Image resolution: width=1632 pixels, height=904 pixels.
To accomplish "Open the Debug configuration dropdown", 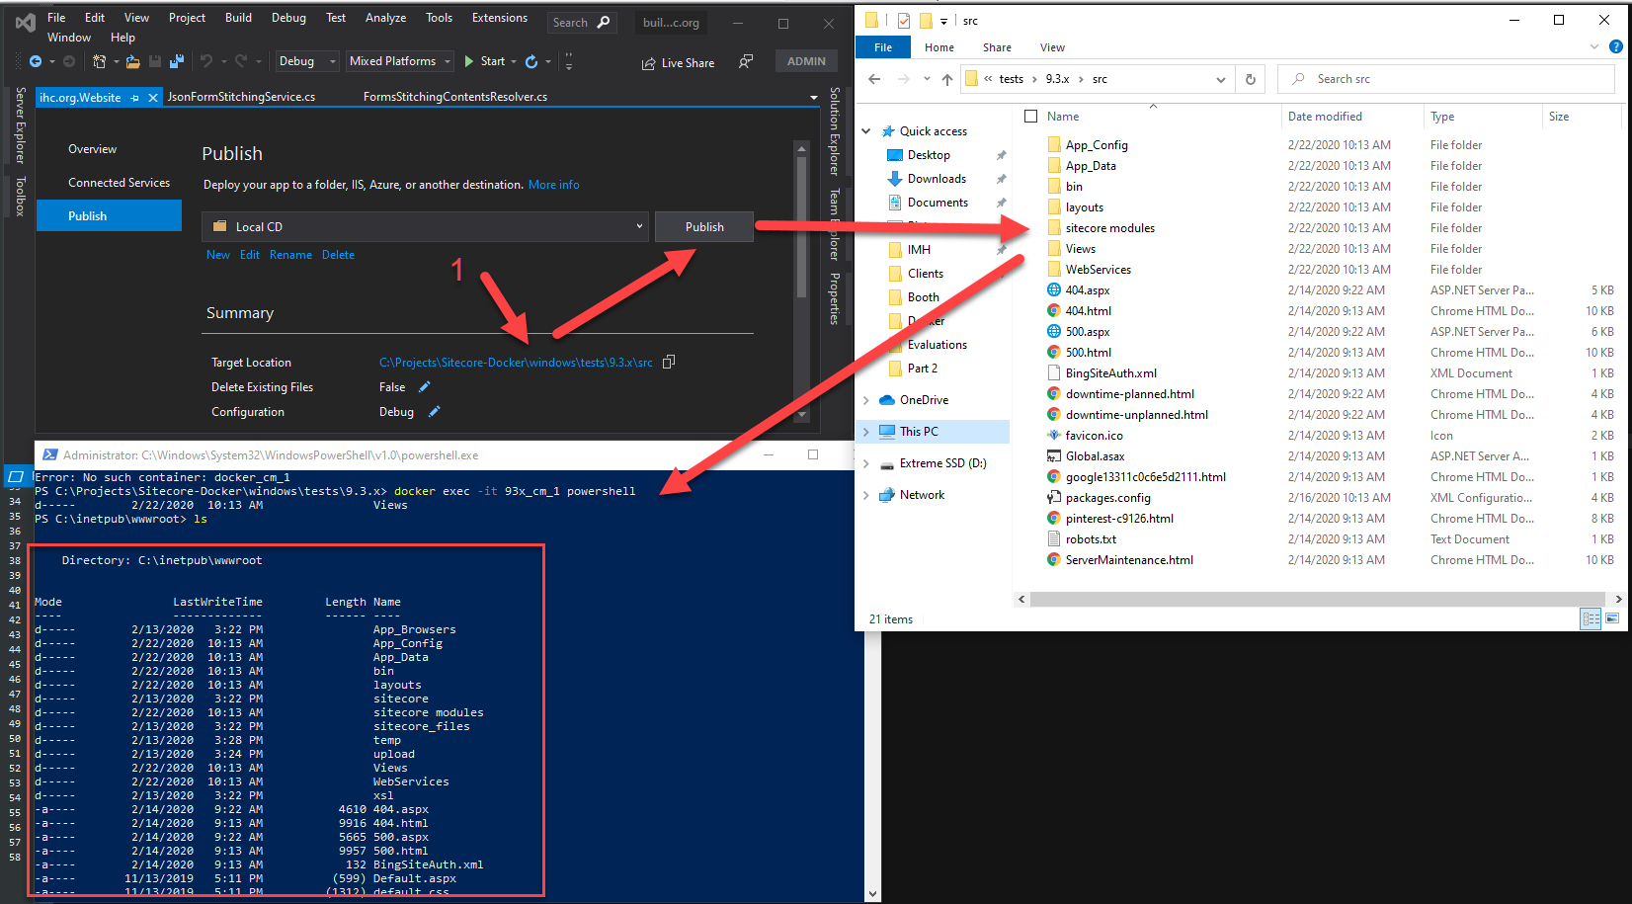I will [306, 61].
